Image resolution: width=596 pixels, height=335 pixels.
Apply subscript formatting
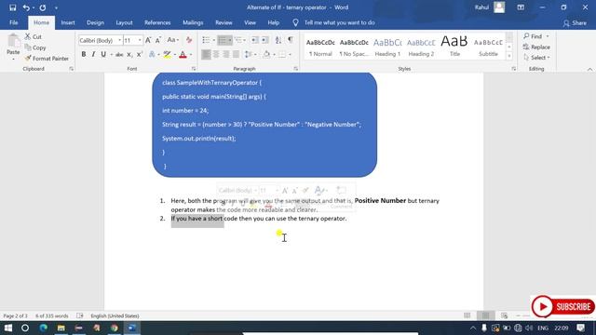129,55
